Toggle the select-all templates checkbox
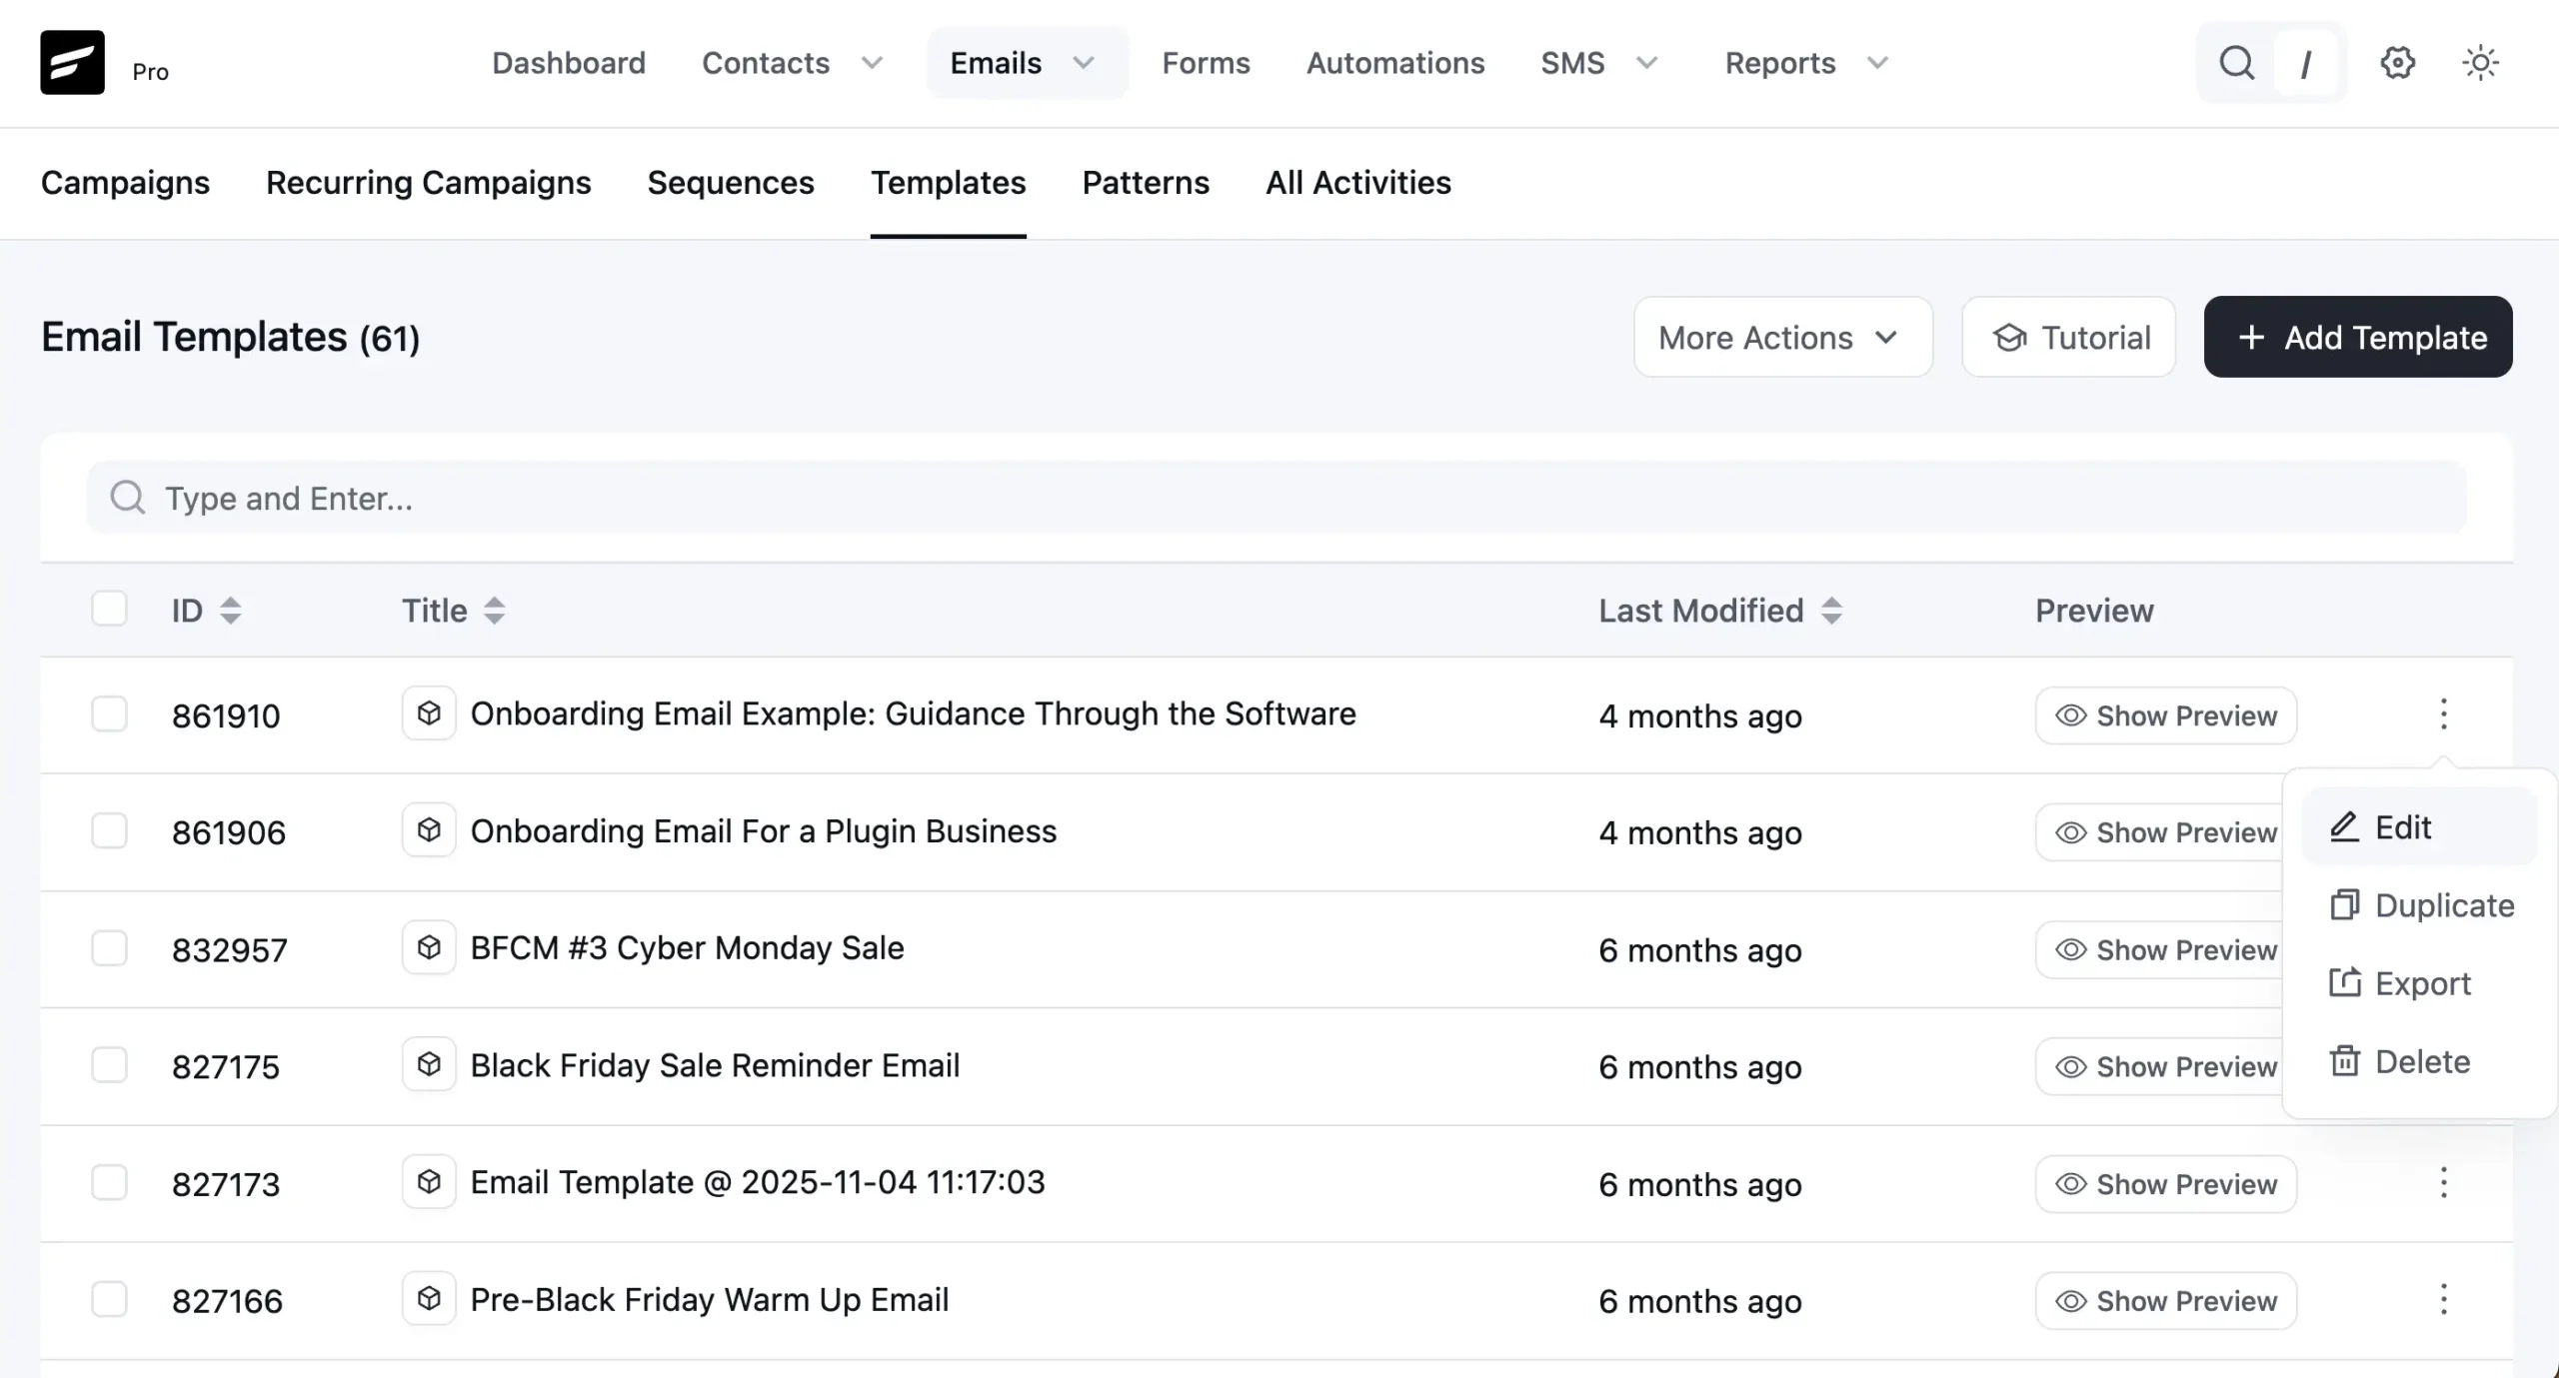Screen dimensions: 2559x1378 pyautogui.click(x=109, y=609)
